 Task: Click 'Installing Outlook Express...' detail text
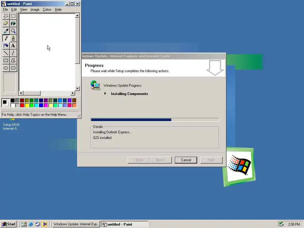point(113,132)
